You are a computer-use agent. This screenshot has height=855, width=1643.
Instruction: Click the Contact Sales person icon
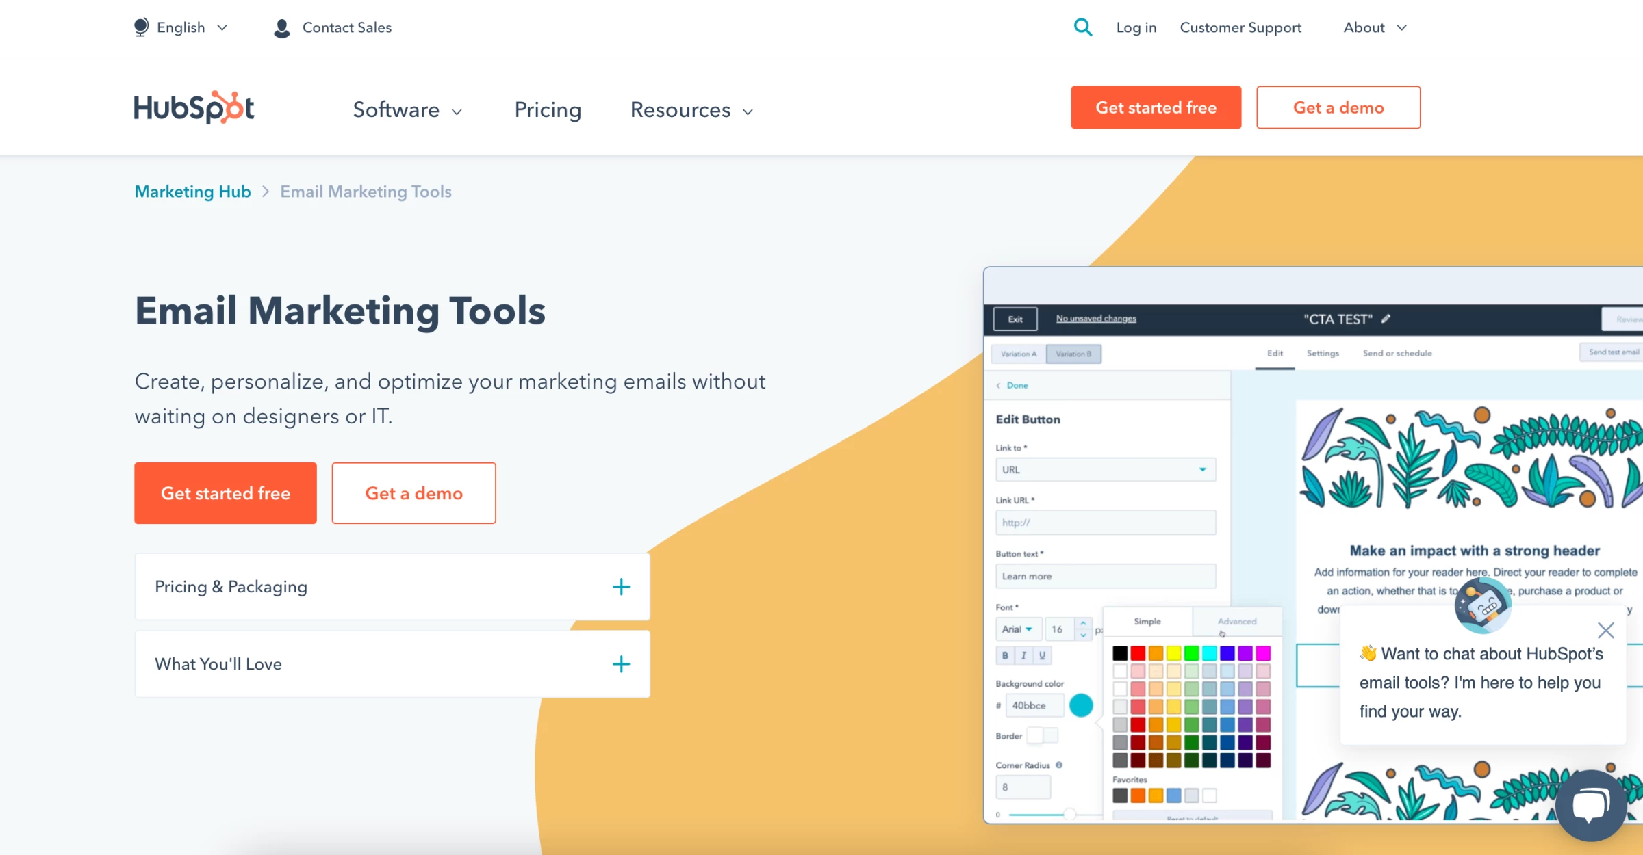281,28
